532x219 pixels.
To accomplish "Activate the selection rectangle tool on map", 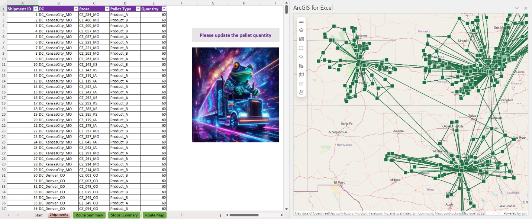I will 302,48.
